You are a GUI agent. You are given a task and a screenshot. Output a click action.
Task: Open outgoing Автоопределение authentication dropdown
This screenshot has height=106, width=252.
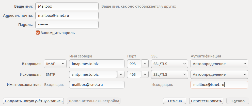click(219, 74)
